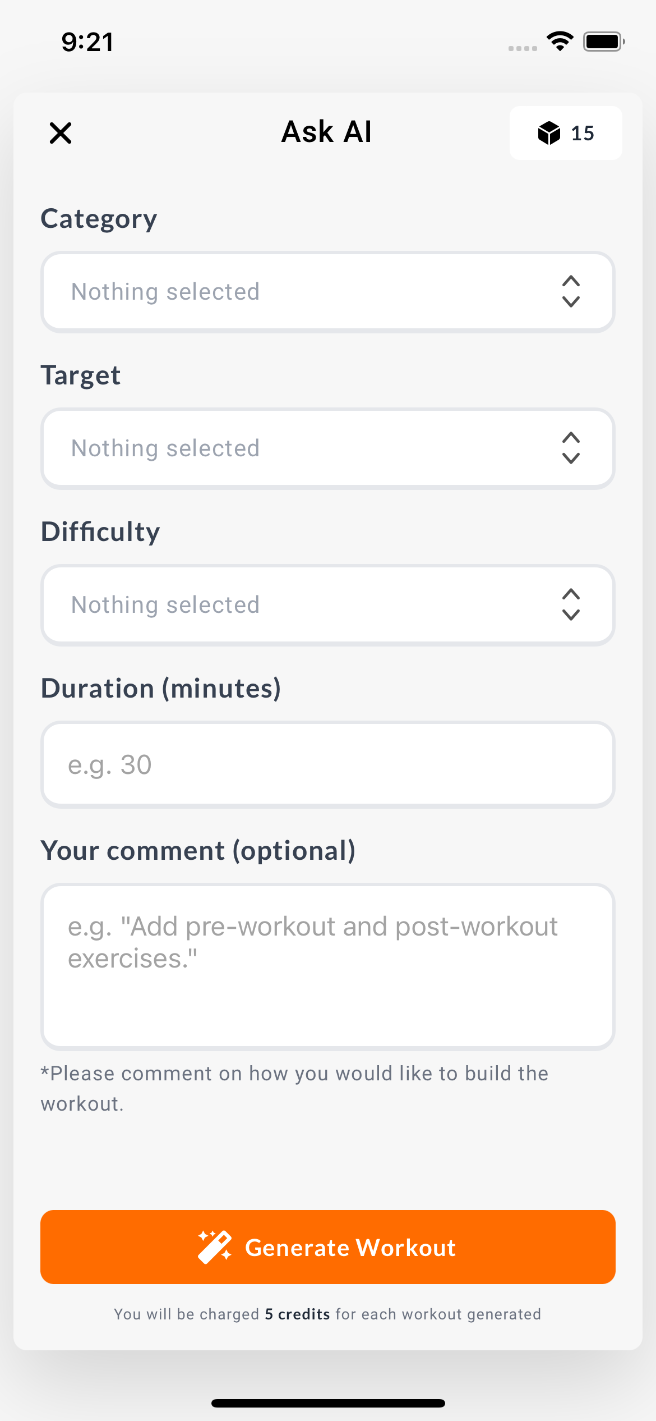Tap the Ask AI title
The width and height of the screenshot is (656, 1421).
pos(326,132)
